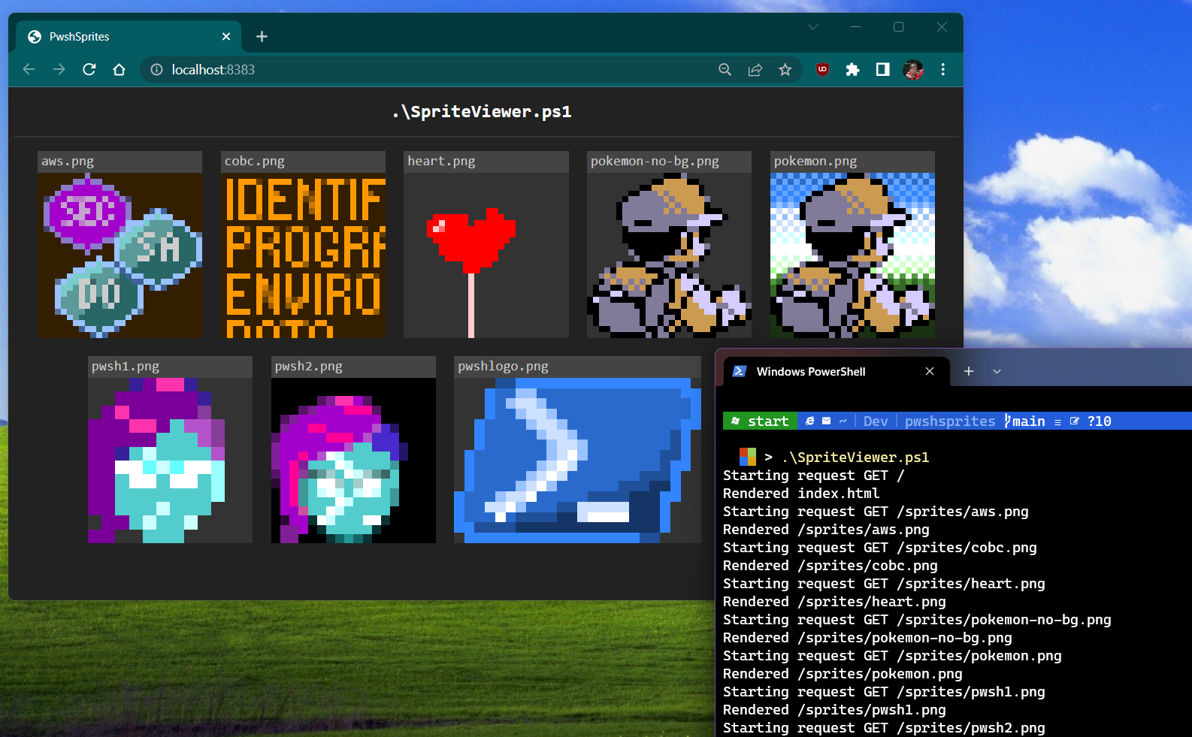Click the pwsh1.png sprite image
This screenshot has height=737, width=1192.
[170, 460]
